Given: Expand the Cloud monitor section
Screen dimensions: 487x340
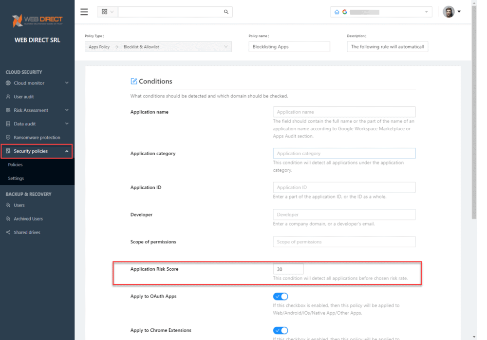Looking at the screenshot, I should pos(67,83).
